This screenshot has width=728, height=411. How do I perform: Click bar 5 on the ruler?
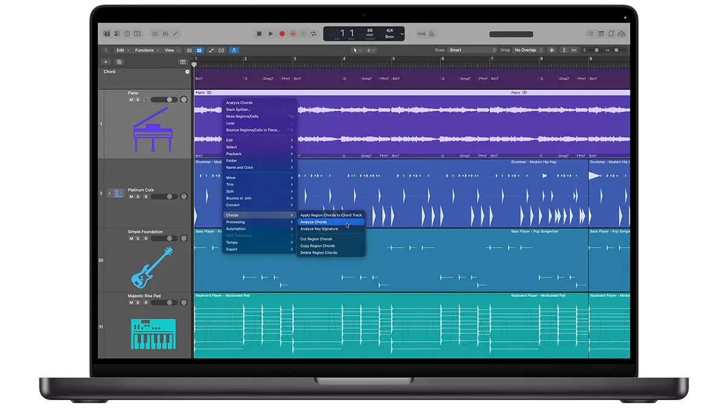point(394,59)
